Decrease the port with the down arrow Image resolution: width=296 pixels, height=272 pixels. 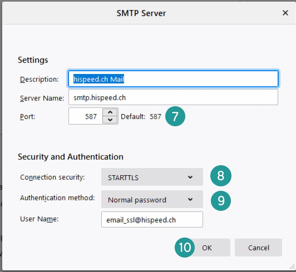[110, 120]
